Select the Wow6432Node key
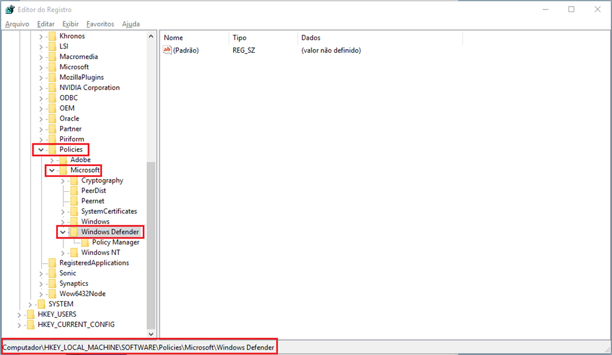The height and width of the screenshot is (355, 612). click(82, 294)
